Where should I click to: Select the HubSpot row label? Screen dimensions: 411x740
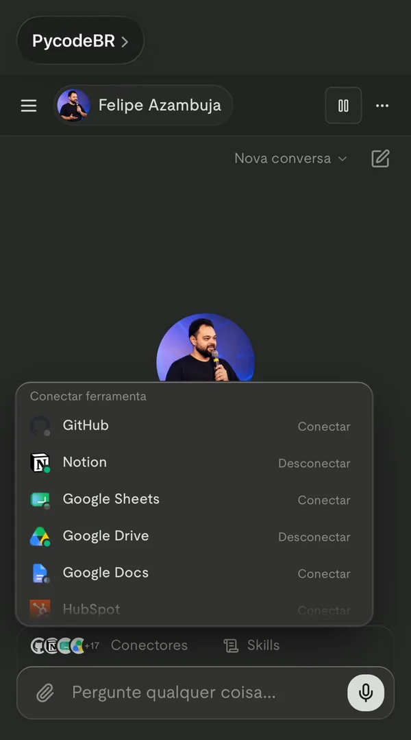tap(91, 609)
